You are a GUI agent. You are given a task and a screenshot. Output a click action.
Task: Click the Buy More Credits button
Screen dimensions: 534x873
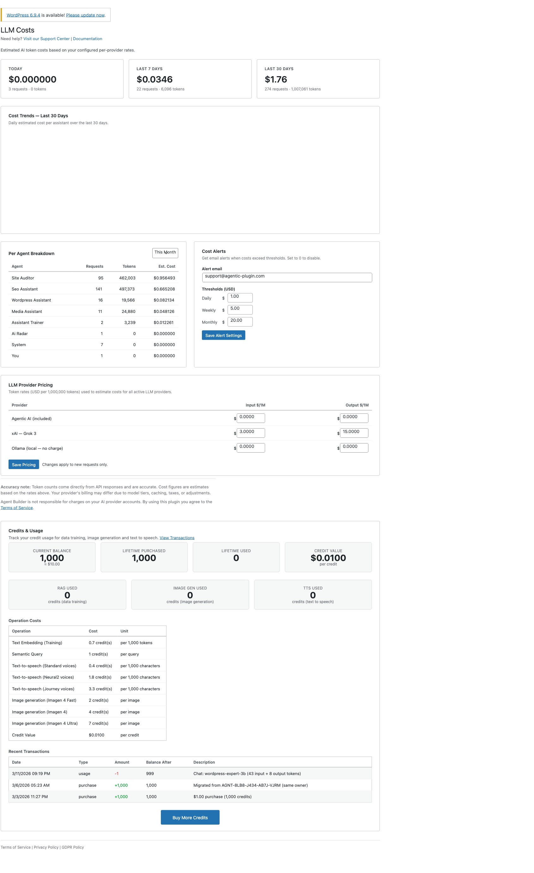[x=190, y=817]
